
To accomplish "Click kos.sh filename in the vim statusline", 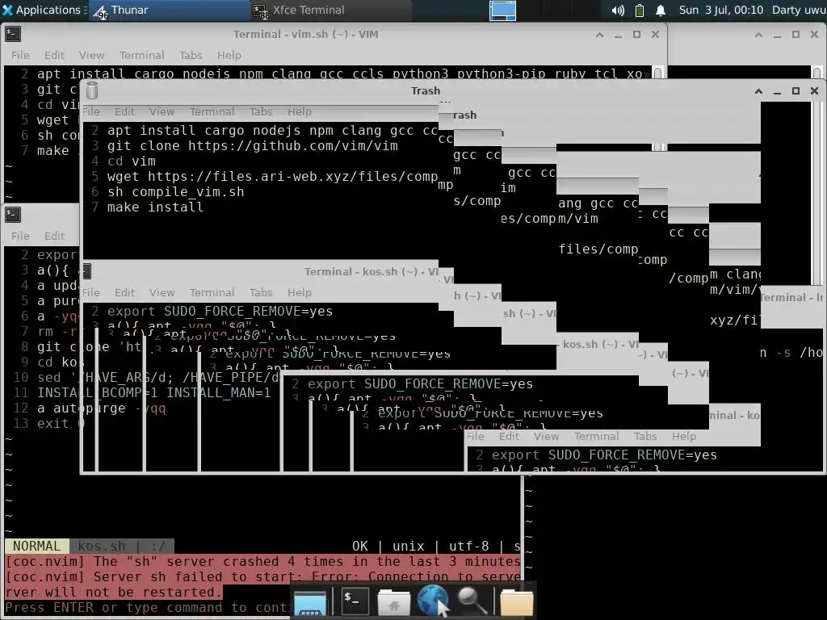I will tap(102, 547).
